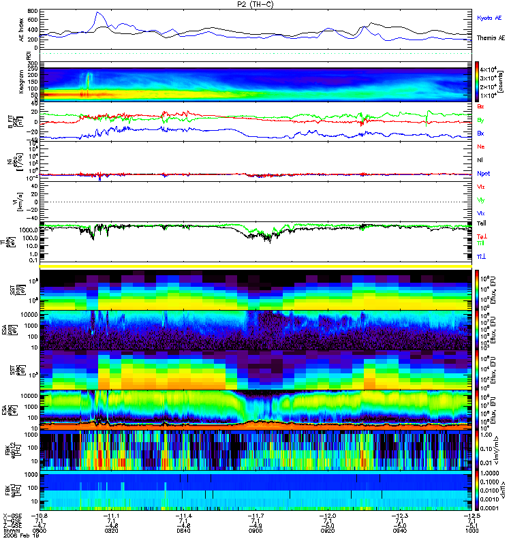Viewport: 511px width, 545px height.
Task: Click the green Ti parallel legend label
Action: (x=480, y=243)
